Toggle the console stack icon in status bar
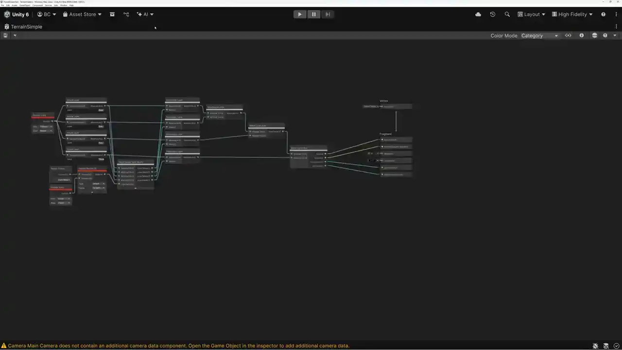Viewport: 622px width, 350px height. (606, 346)
